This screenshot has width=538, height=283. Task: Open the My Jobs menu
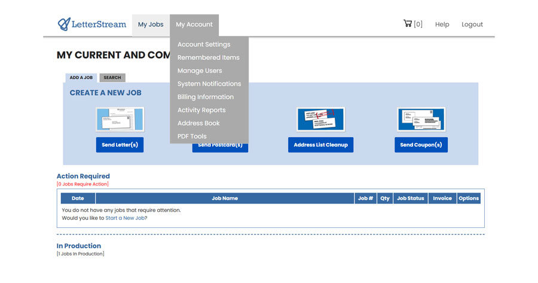[x=151, y=25]
